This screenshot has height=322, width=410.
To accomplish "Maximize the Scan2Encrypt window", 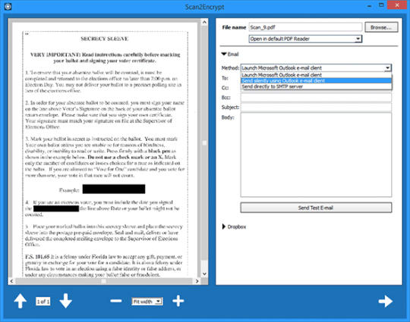I will click(x=381, y=5).
